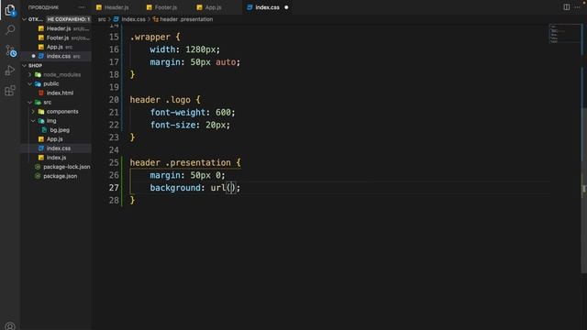Viewport: 587px width, 330px height.
Task: Click the 'header .presentation' selector
Action: [x=181, y=163]
